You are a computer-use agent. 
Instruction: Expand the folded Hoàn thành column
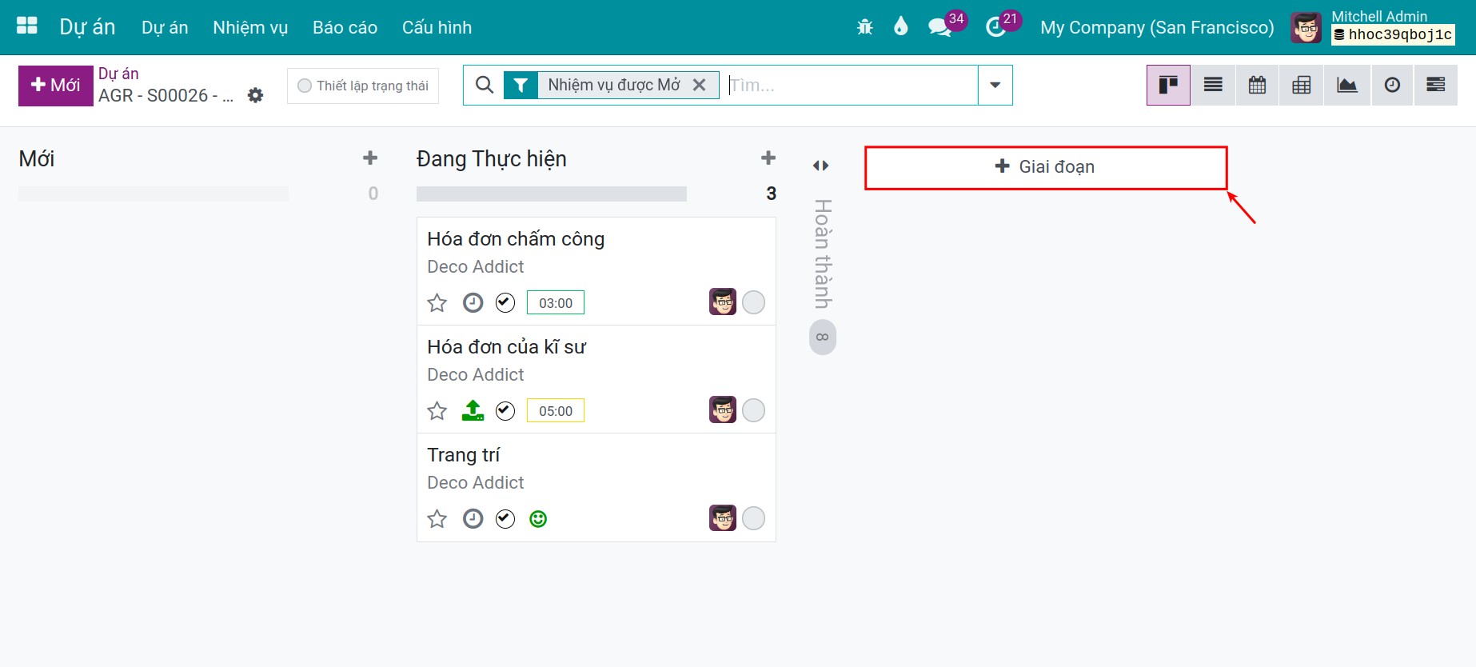pyautogui.click(x=821, y=165)
